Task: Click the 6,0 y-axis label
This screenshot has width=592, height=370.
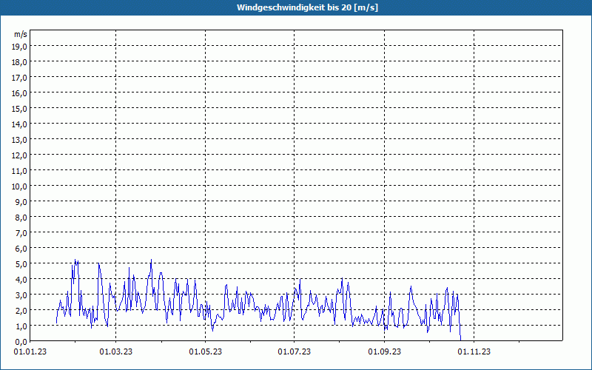Action: (x=21, y=249)
